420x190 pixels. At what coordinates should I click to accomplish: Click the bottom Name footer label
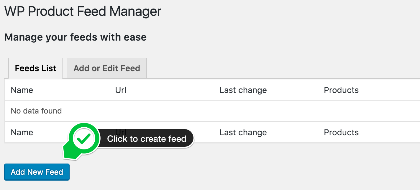[22, 132]
